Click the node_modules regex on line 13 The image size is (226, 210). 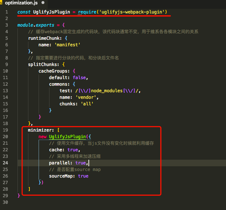(x=107, y=91)
